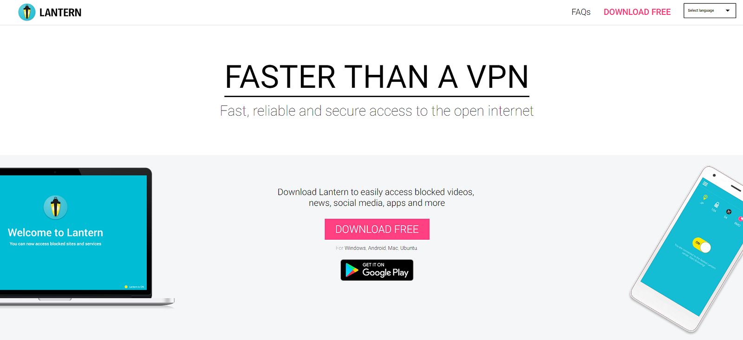This screenshot has height=340, width=743.
Task: Open the Get it on Google Play badge
Action: tap(377, 270)
